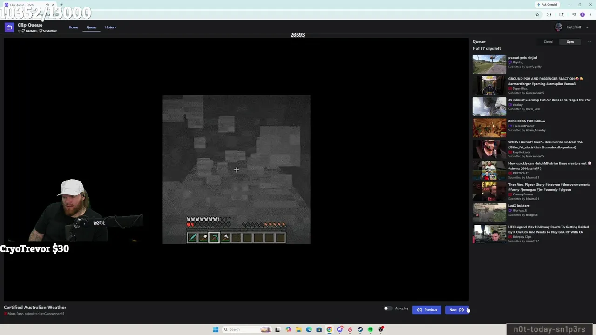Screen dimensions: 596x335
Task: Open the 'GROUND POV AND PASSENGER REACTION' thumbnail
Action: [489, 85]
